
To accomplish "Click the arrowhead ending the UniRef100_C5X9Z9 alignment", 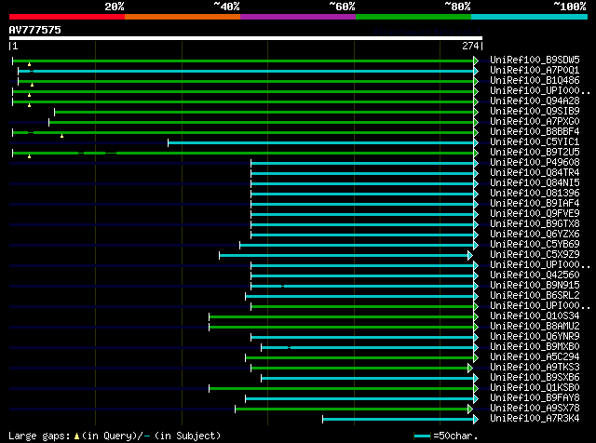I will pos(470,255).
